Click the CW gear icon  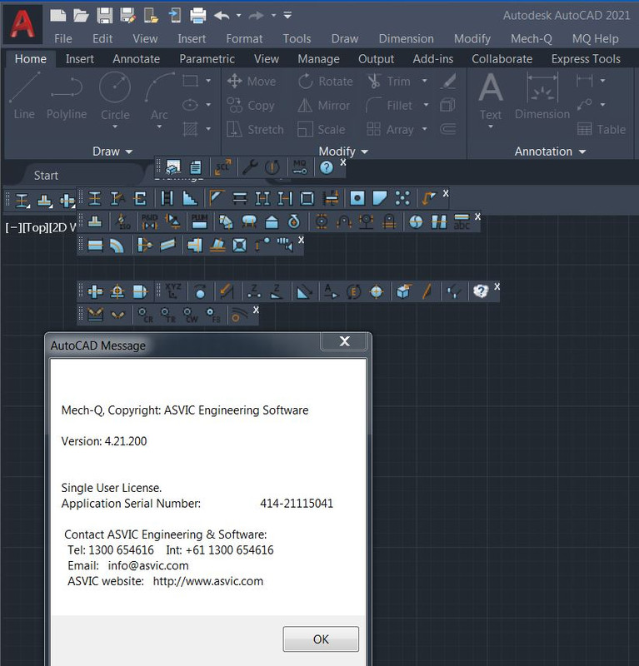190,315
